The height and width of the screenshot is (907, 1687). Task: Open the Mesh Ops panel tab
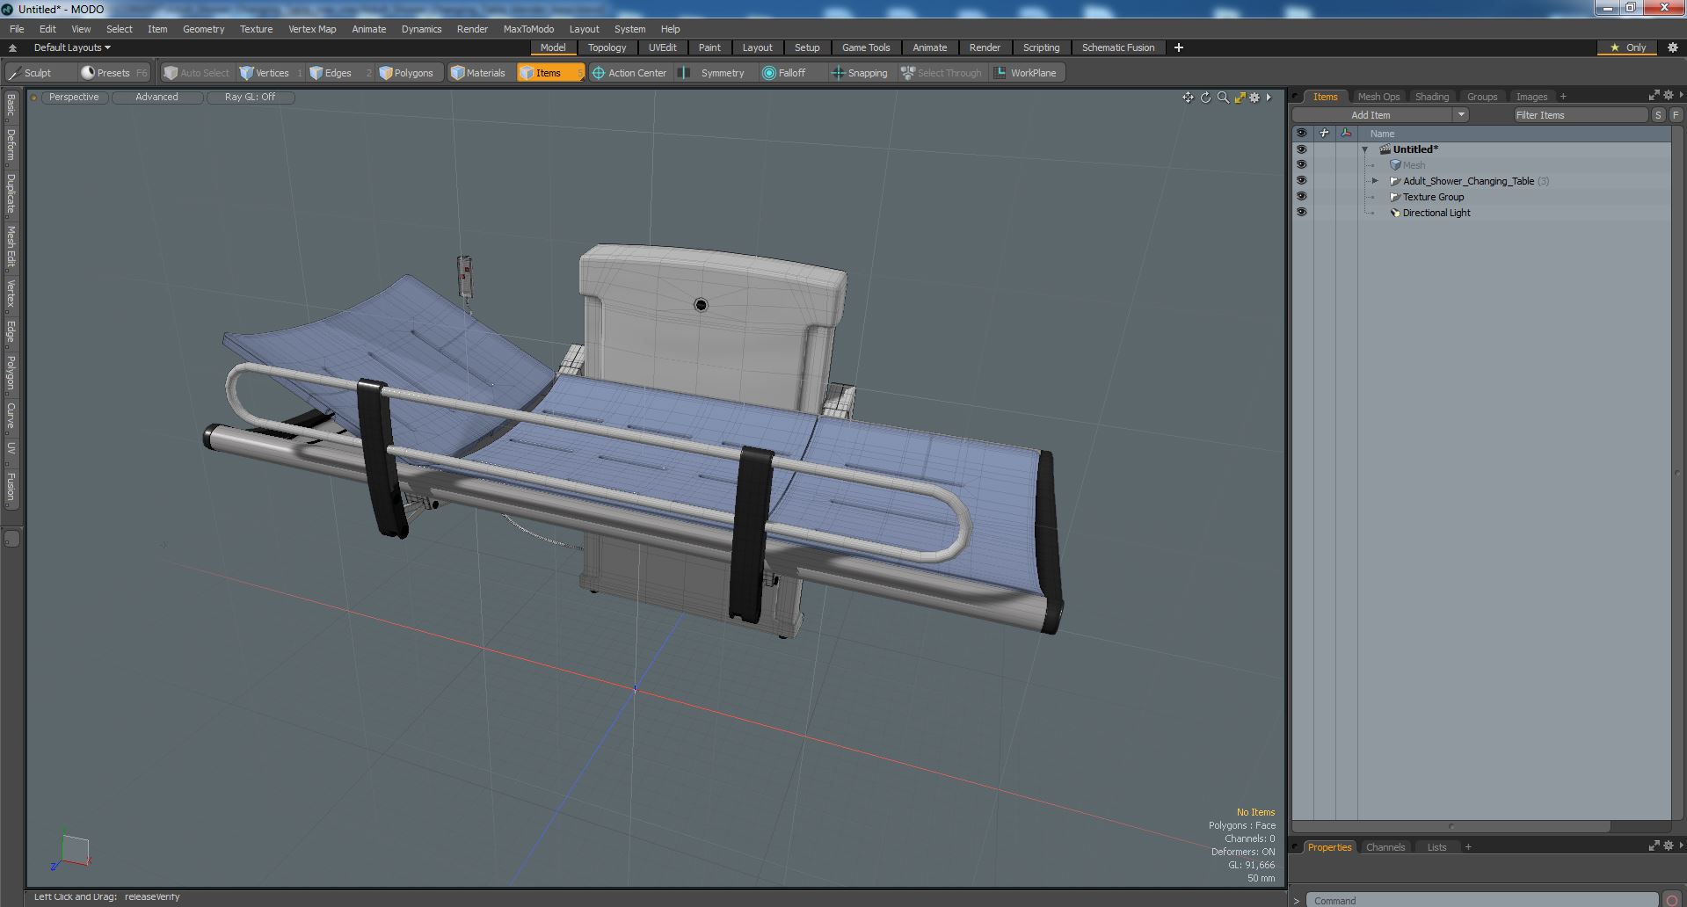pos(1378,97)
